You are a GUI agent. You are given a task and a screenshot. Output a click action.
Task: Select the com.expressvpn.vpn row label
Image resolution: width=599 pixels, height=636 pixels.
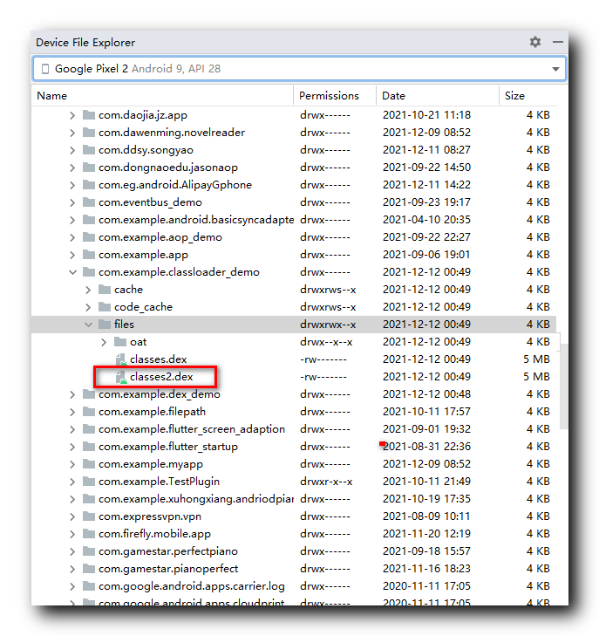[x=150, y=516]
